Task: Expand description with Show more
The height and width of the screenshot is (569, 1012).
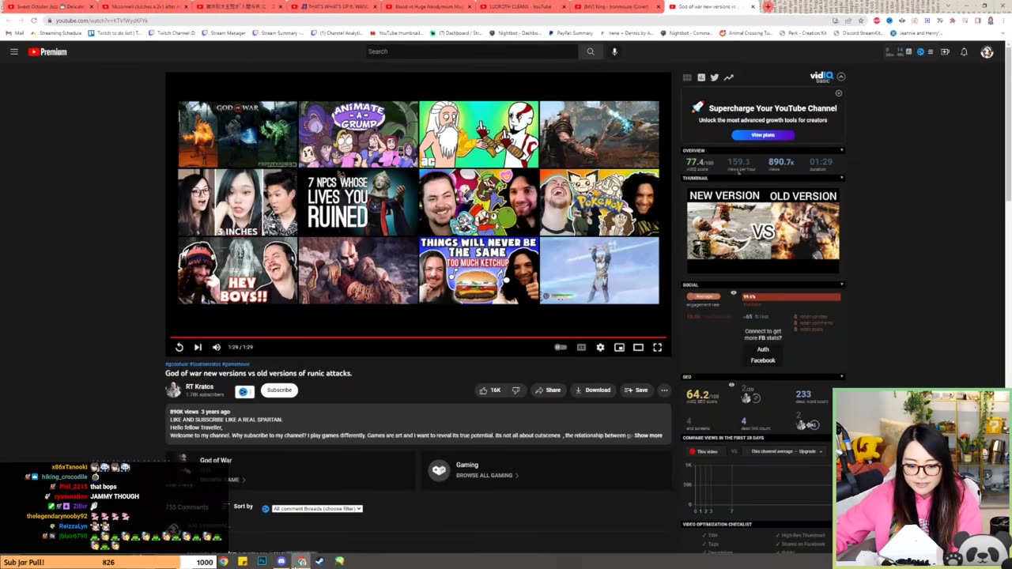Action: point(648,435)
